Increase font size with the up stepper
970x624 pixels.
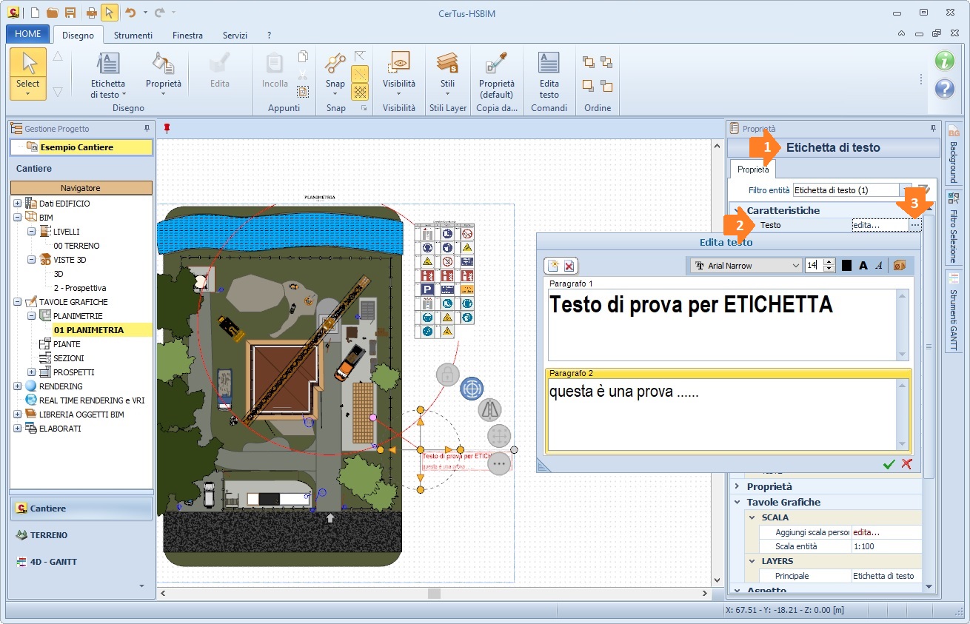click(829, 262)
